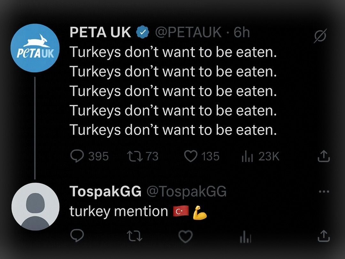Click the PETA UK display name
Screen dimensions: 345x259
click(100, 32)
